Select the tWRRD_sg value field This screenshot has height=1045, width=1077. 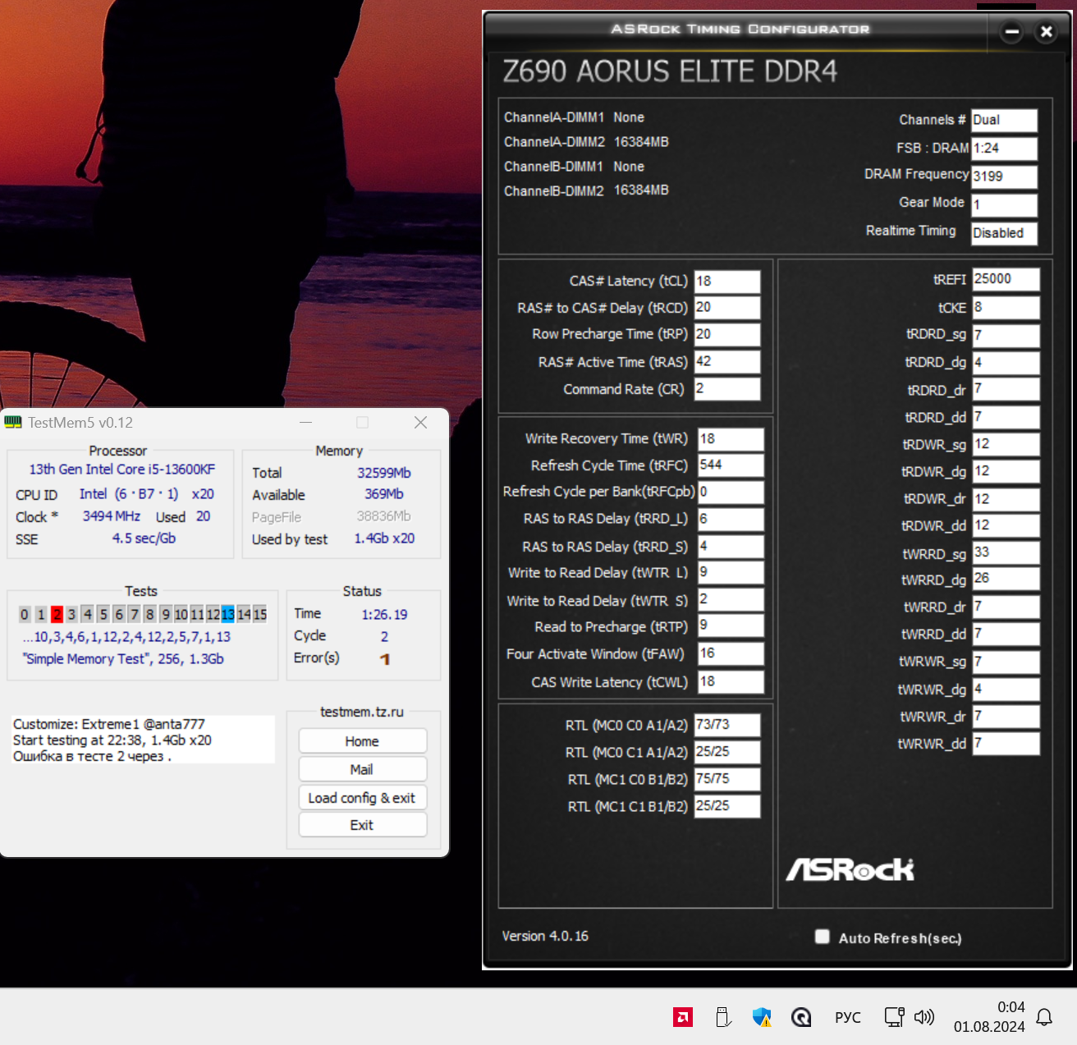(x=1006, y=553)
